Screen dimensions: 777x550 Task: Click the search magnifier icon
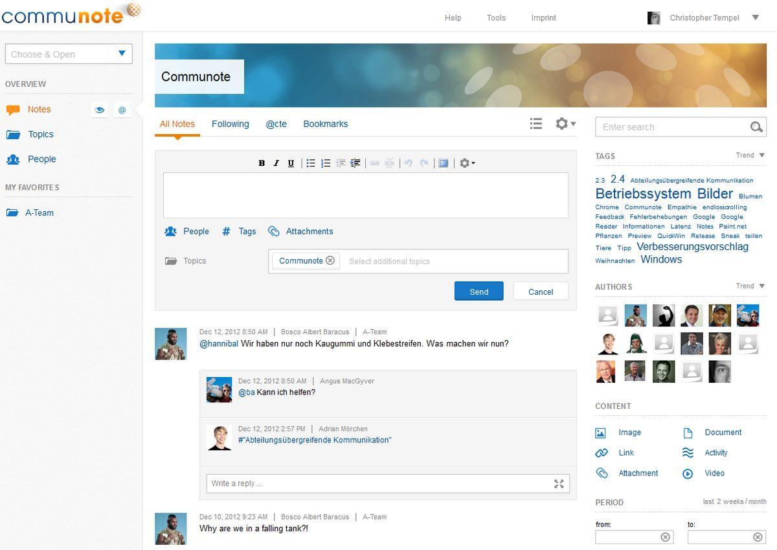756,127
